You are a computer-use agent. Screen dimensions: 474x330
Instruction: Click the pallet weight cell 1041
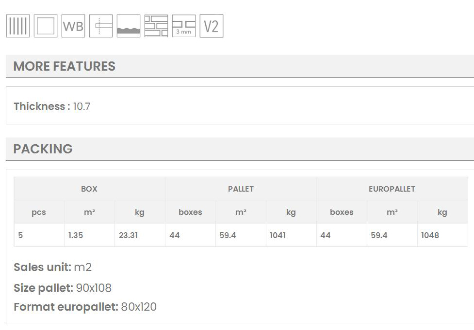(278, 235)
